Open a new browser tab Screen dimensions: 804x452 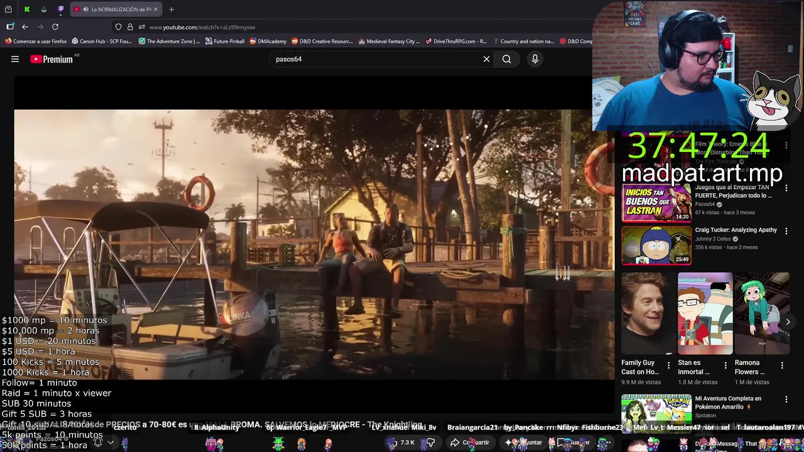171,9
